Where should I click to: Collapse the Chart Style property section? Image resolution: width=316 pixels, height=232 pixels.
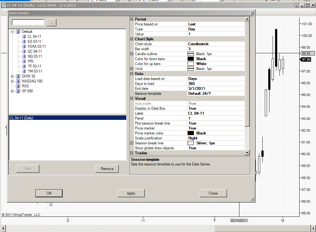click(x=131, y=39)
